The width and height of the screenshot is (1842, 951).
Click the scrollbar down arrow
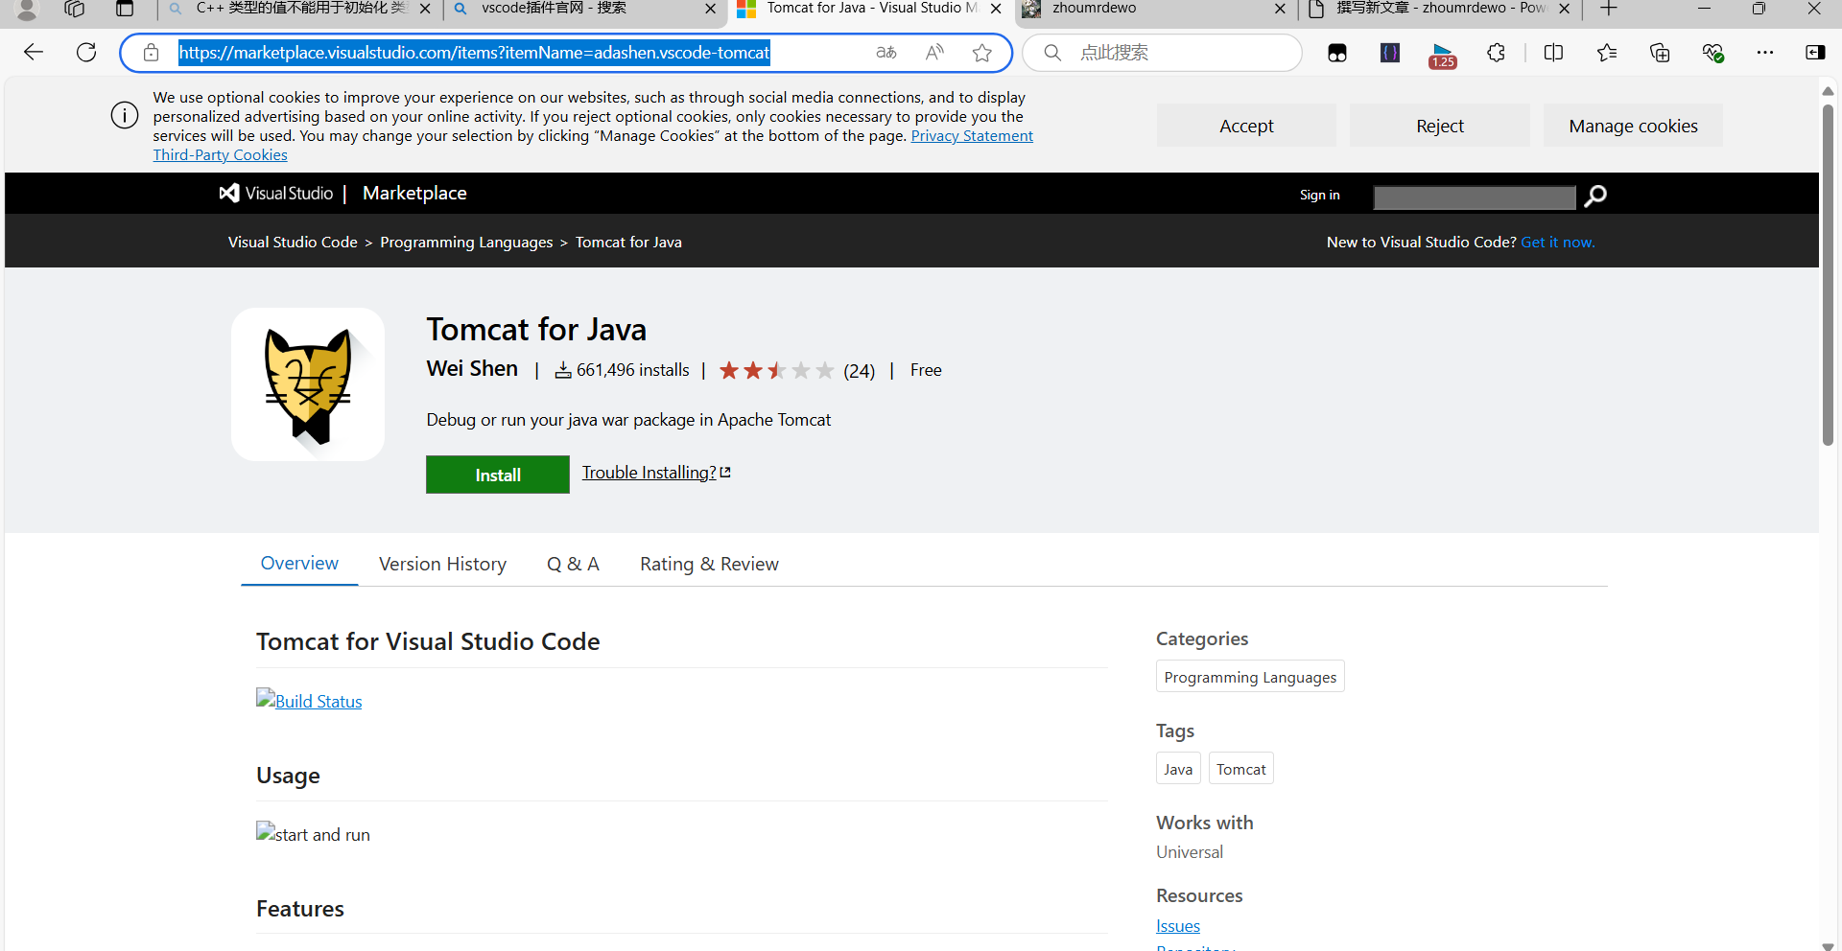1828,945
